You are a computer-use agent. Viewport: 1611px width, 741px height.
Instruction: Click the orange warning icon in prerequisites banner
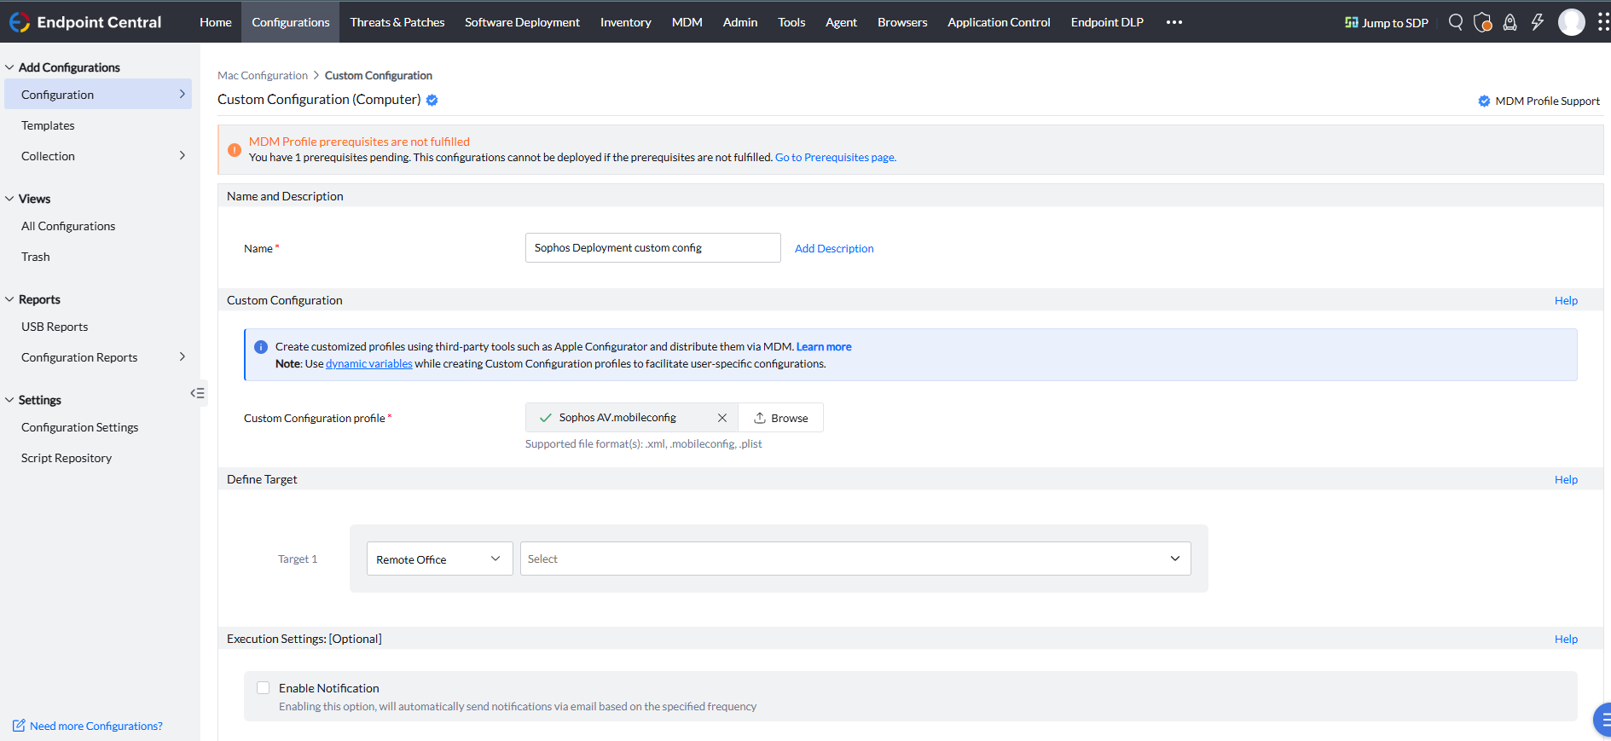click(x=235, y=150)
